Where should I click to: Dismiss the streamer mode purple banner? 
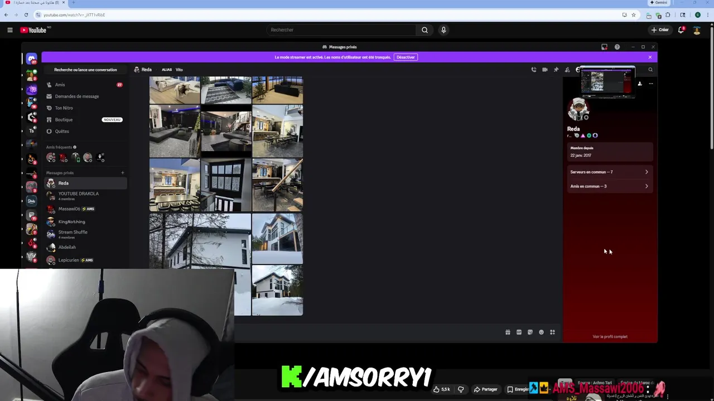pyautogui.click(x=650, y=57)
